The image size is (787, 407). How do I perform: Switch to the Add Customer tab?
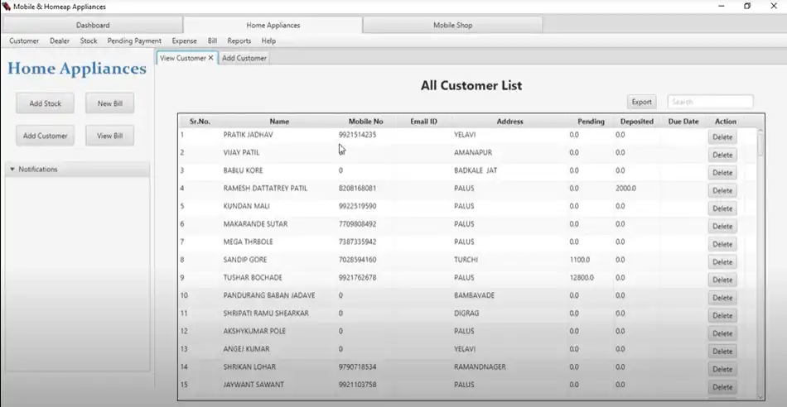coord(244,58)
